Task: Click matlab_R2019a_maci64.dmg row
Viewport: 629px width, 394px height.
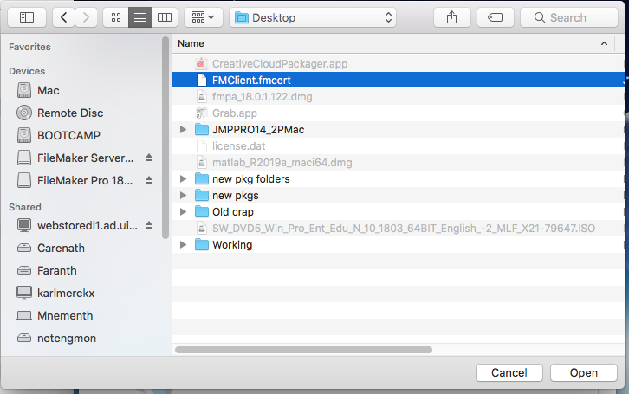Action: pos(399,162)
